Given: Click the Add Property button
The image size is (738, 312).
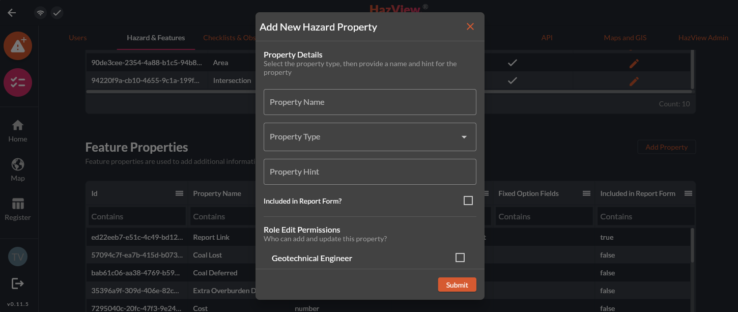Looking at the screenshot, I should point(666,147).
